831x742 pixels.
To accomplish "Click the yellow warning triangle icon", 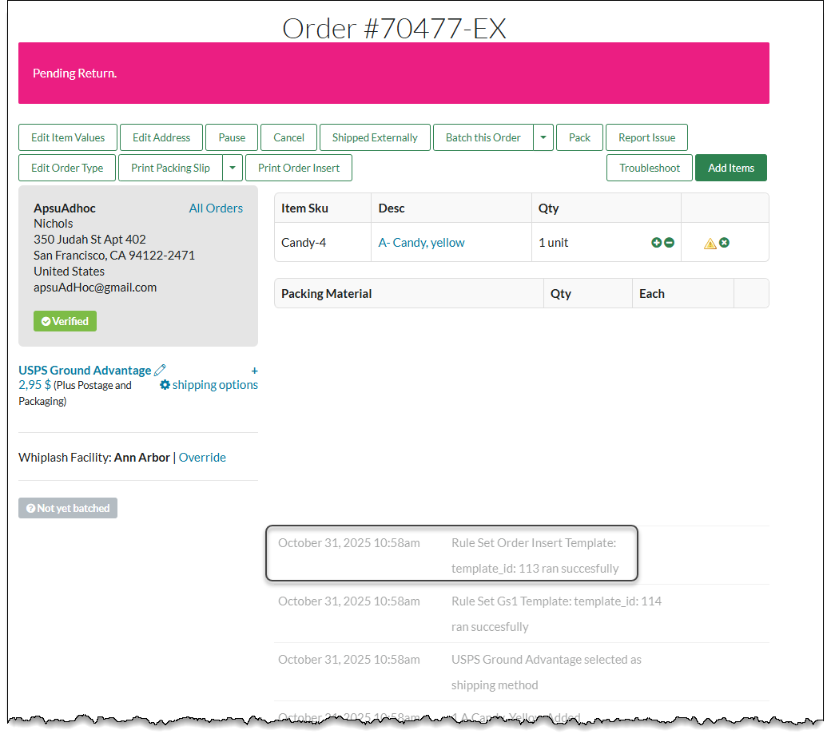I will pos(710,244).
